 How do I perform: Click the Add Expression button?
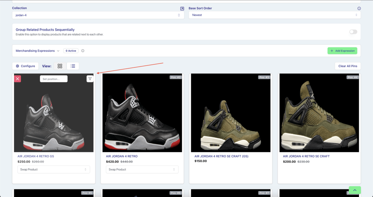click(342, 51)
